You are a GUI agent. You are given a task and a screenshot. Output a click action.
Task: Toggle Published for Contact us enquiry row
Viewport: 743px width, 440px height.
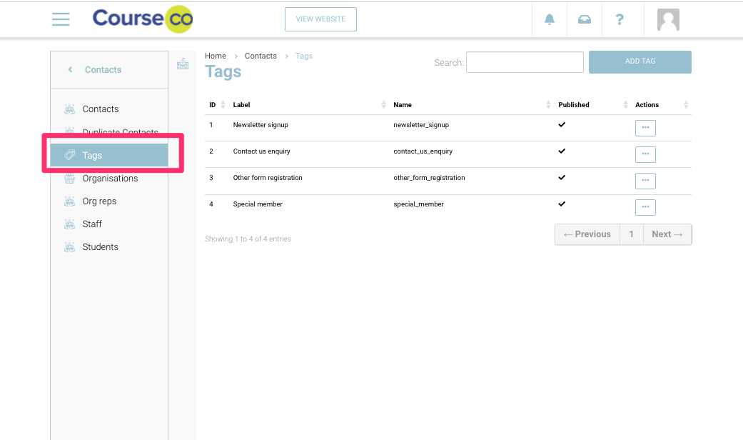coord(562,151)
